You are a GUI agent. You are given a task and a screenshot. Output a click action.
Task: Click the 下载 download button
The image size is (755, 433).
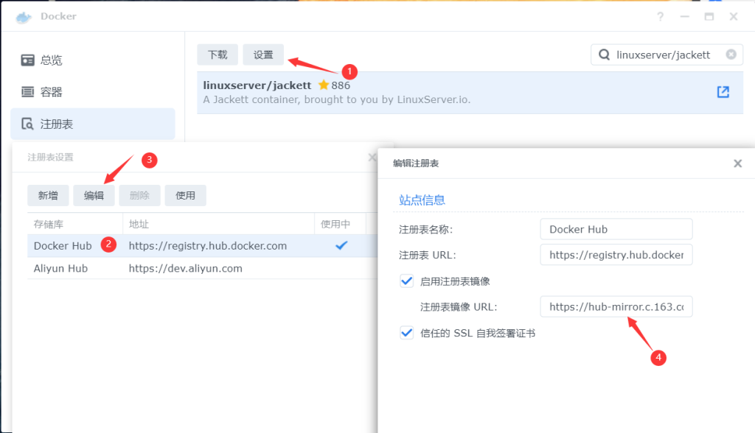(218, 54)
